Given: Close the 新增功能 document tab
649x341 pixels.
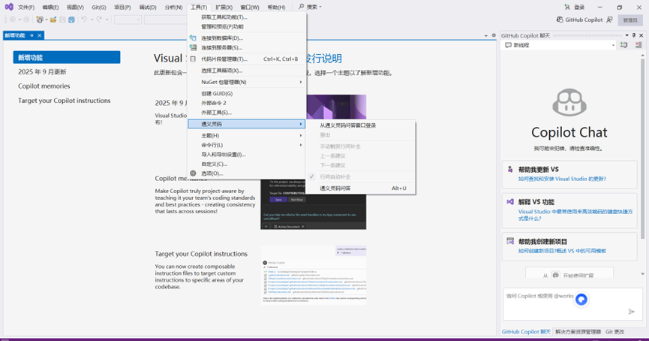Looking at the screenshot, I should click(40, 35).
